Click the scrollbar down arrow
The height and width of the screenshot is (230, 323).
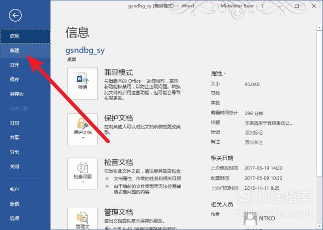point(320,227)
